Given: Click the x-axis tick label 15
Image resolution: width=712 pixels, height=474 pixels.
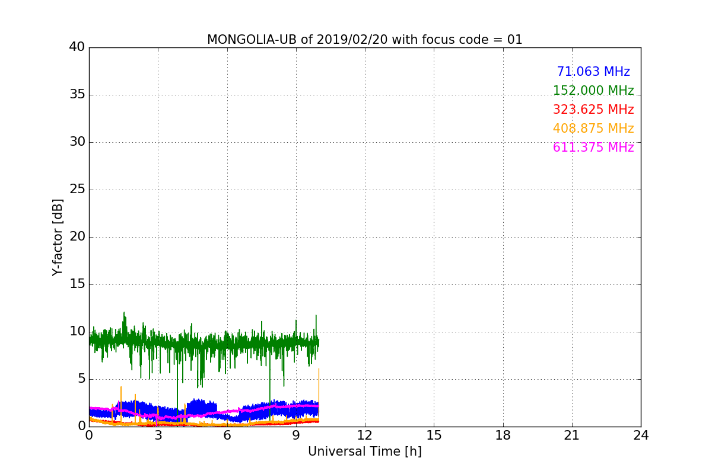Looking at the screenshot, I should pyautogui.click(x=434, y=435).
